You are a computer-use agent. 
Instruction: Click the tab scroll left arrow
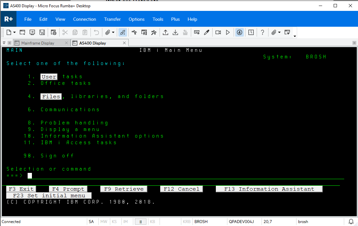coord(9,43)
